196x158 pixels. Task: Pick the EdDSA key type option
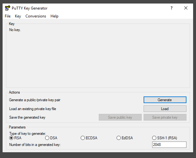pos(119,138)
